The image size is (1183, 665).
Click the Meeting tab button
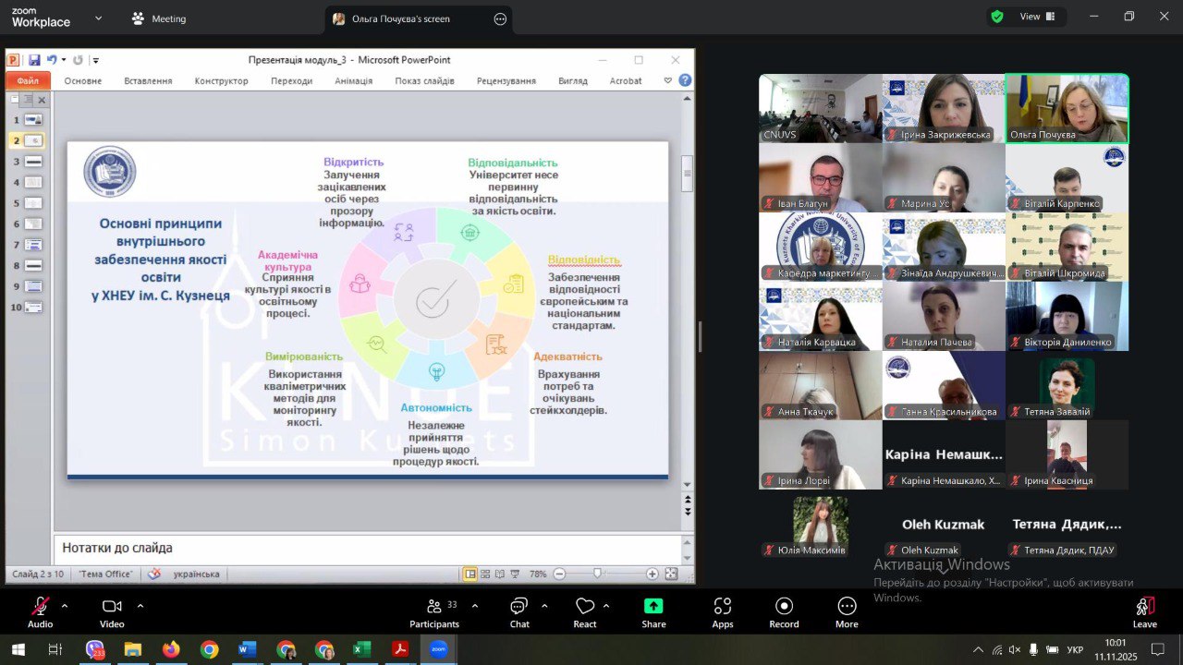pyautogui.click(x=158, y=18)
